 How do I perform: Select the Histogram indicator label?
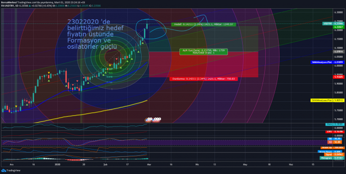point(332,158)
